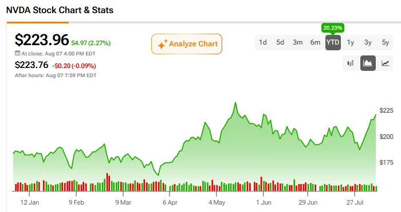
Task: Show the 5y price history
Action: pyautogui.click(x=385, y=42)
